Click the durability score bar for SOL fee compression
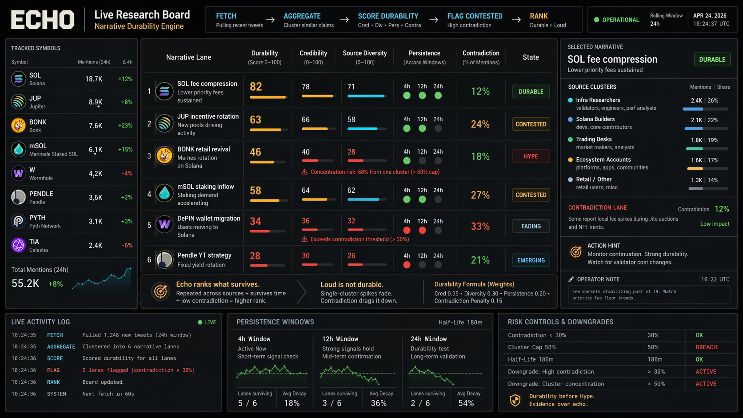This screenshot has height=418, width=743. [269, 97]
